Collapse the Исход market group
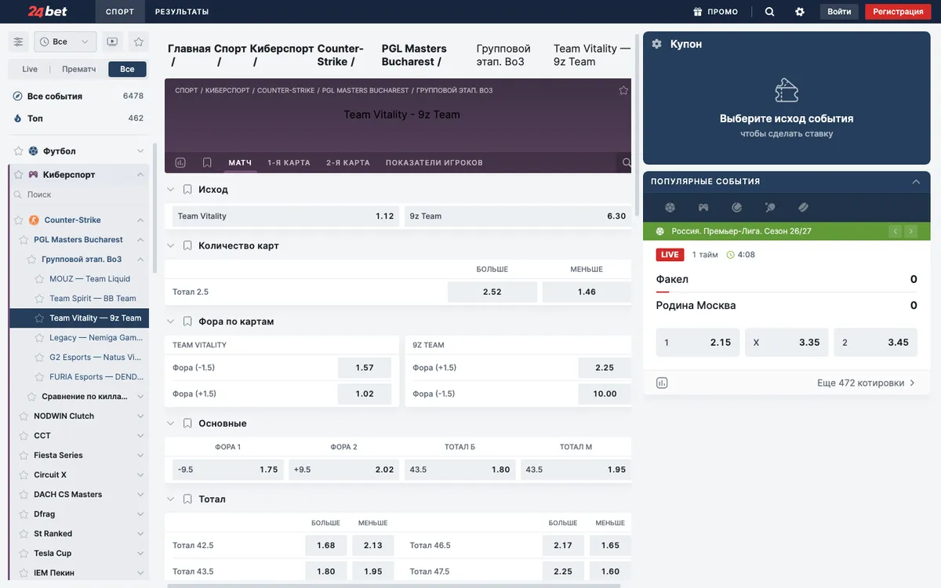Image resolution: width=941 pixels, height=588 pixels. [170, 190]
